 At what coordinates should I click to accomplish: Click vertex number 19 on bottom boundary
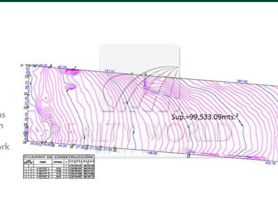point(71,147)
